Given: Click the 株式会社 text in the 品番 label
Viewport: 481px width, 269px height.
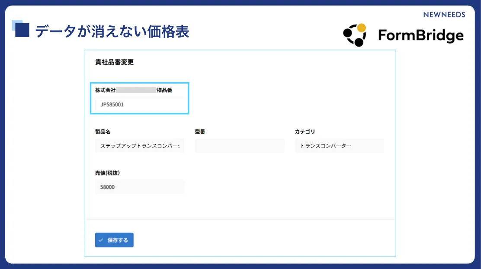Looking at the screenshot, I should [105, 90].
